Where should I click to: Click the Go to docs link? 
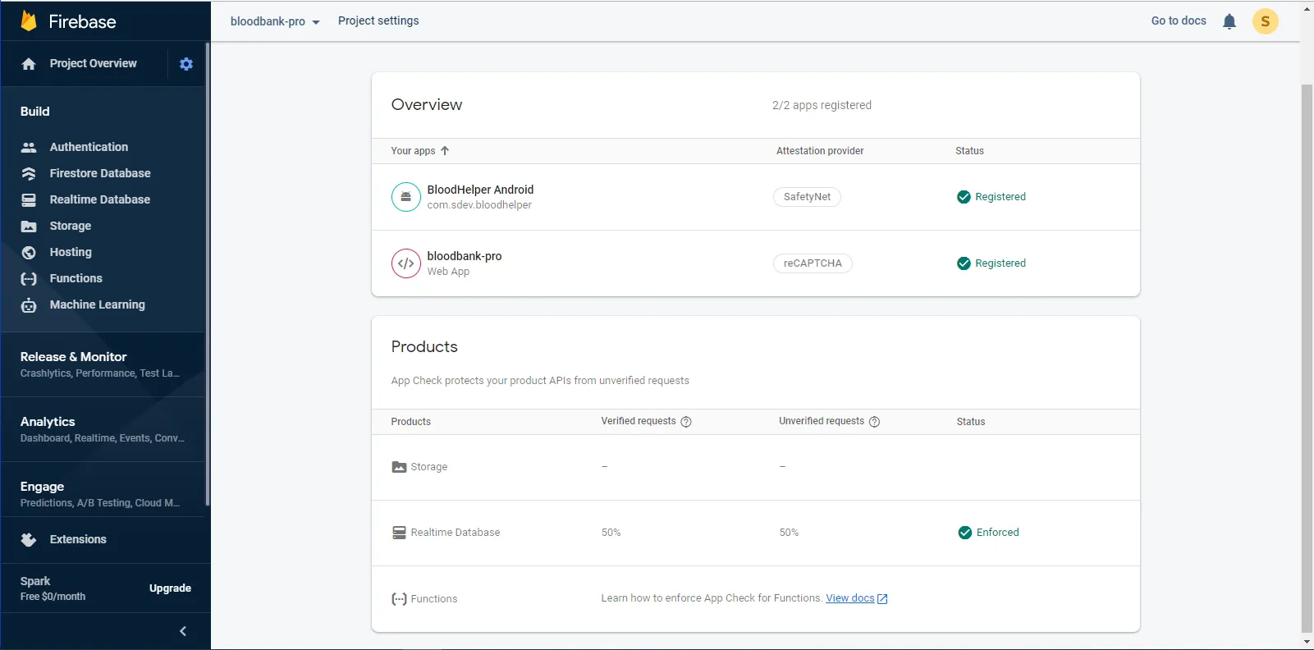click(x=1178, y=21)
